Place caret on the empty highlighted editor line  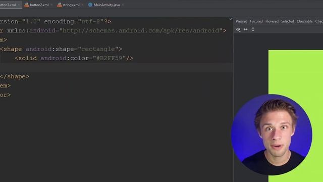click(x=117, y=67)
